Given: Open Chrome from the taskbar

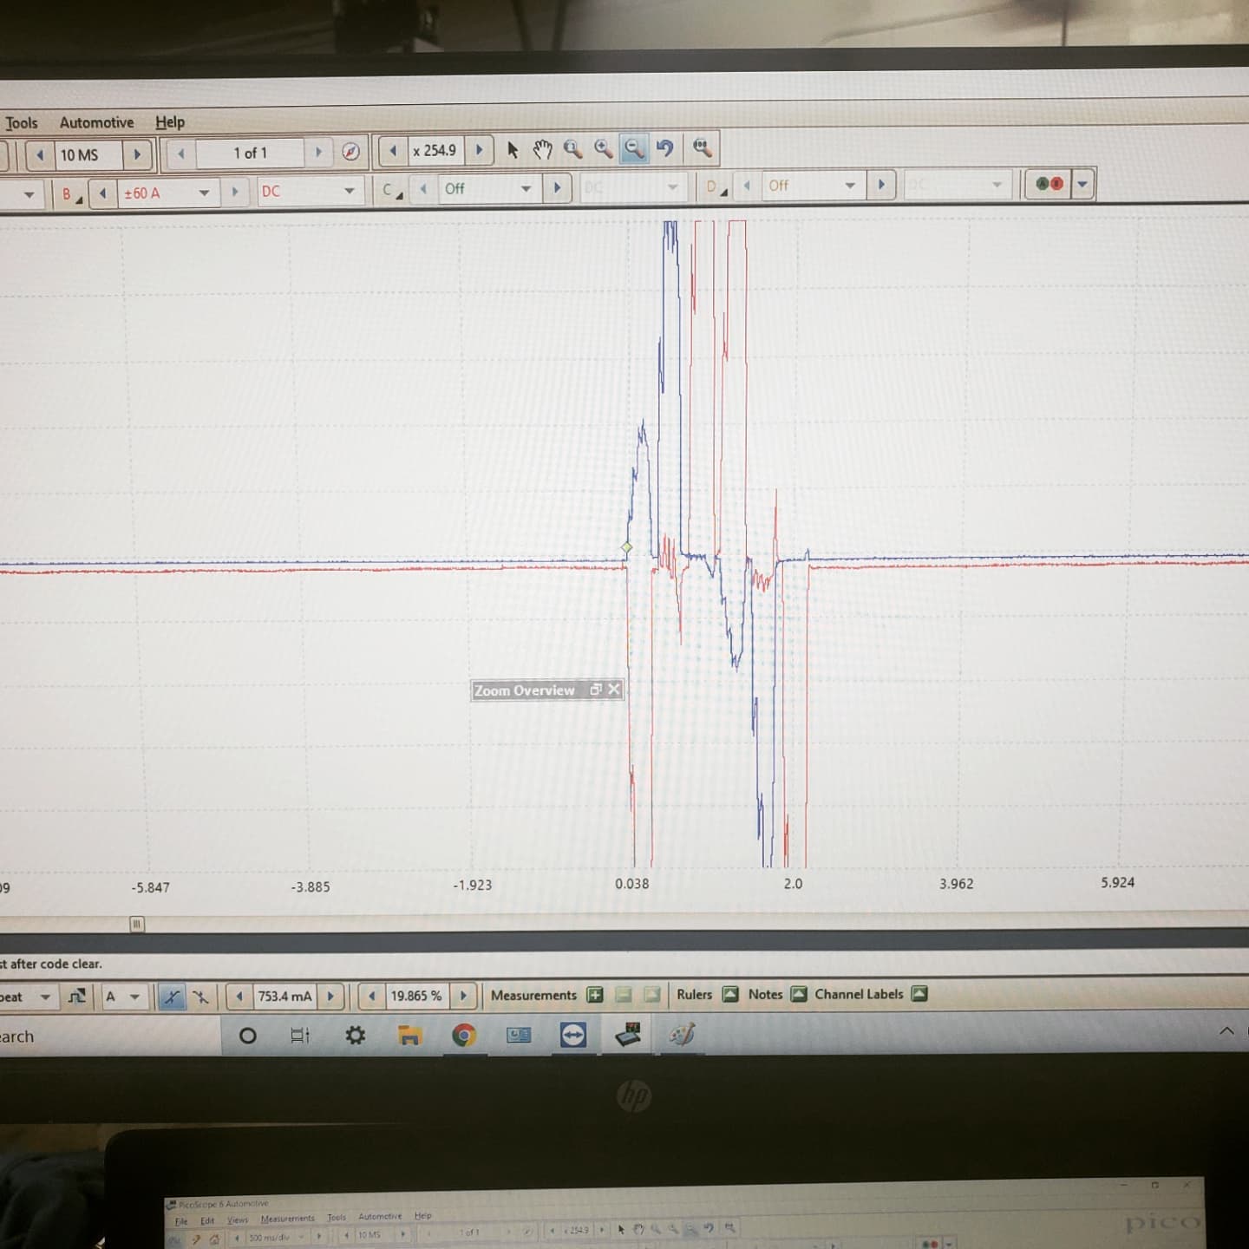Looking at the screenshot, I should (x=463, y=1035).
